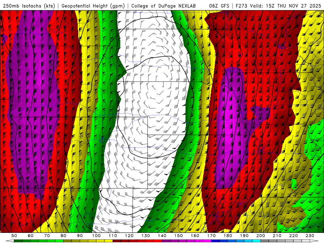Click the 160 value on color scale

(195, 236)
